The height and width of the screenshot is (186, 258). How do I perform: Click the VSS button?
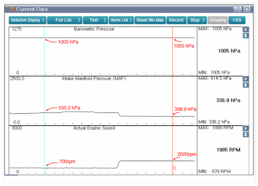coord(237,20)
